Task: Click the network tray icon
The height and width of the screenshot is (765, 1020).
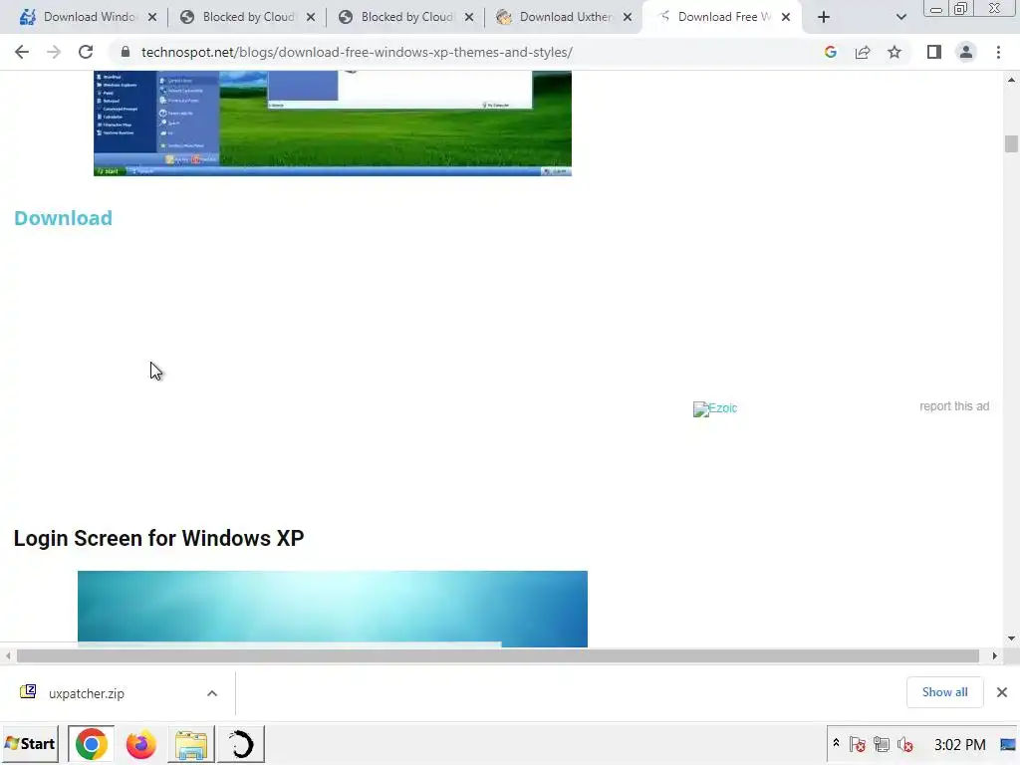Action: click(x=882, y=744)
